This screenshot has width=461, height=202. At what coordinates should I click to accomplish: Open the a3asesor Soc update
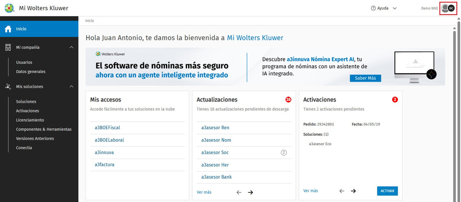click(x=215, y=153)
